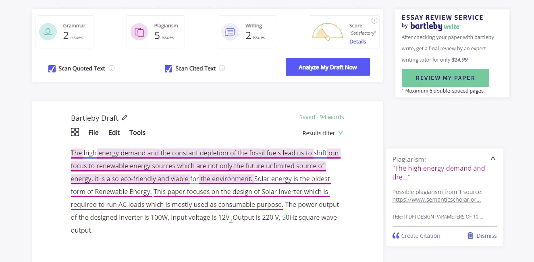This screenshot has height=262, width=534.
Task: Open the Tools menu
Action: (137, 132)
